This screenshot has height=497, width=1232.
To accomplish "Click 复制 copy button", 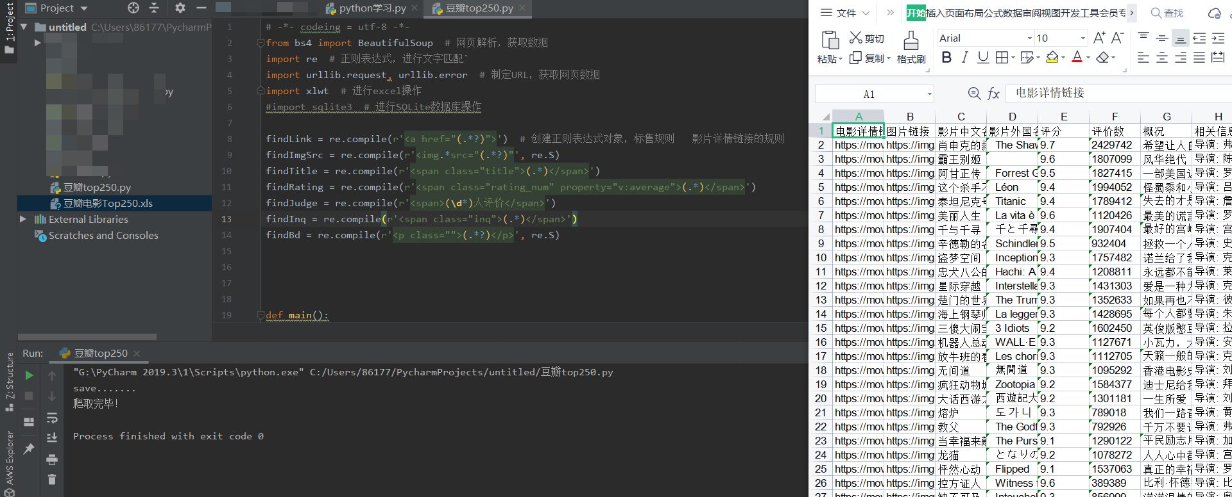I will point(867,58).
